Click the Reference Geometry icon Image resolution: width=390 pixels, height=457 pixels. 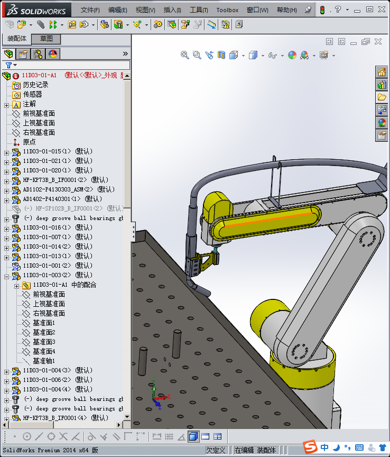(137, 24)
